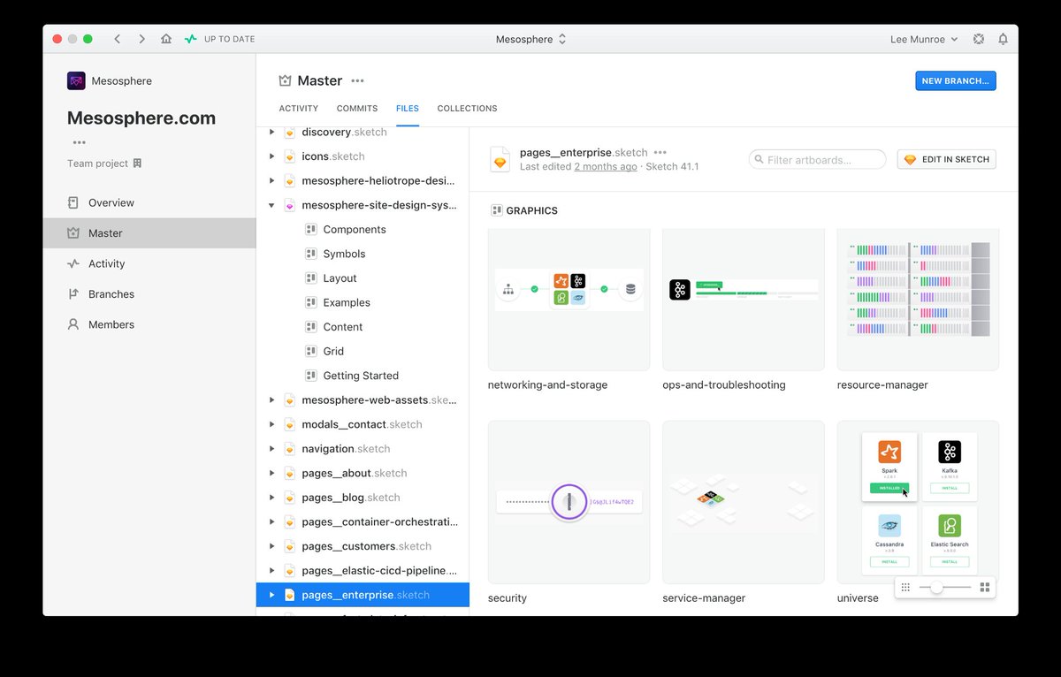Go forward with the right arrow
Screen dimensions: 1061x677
pyautogui.click(x=141, y=39)
